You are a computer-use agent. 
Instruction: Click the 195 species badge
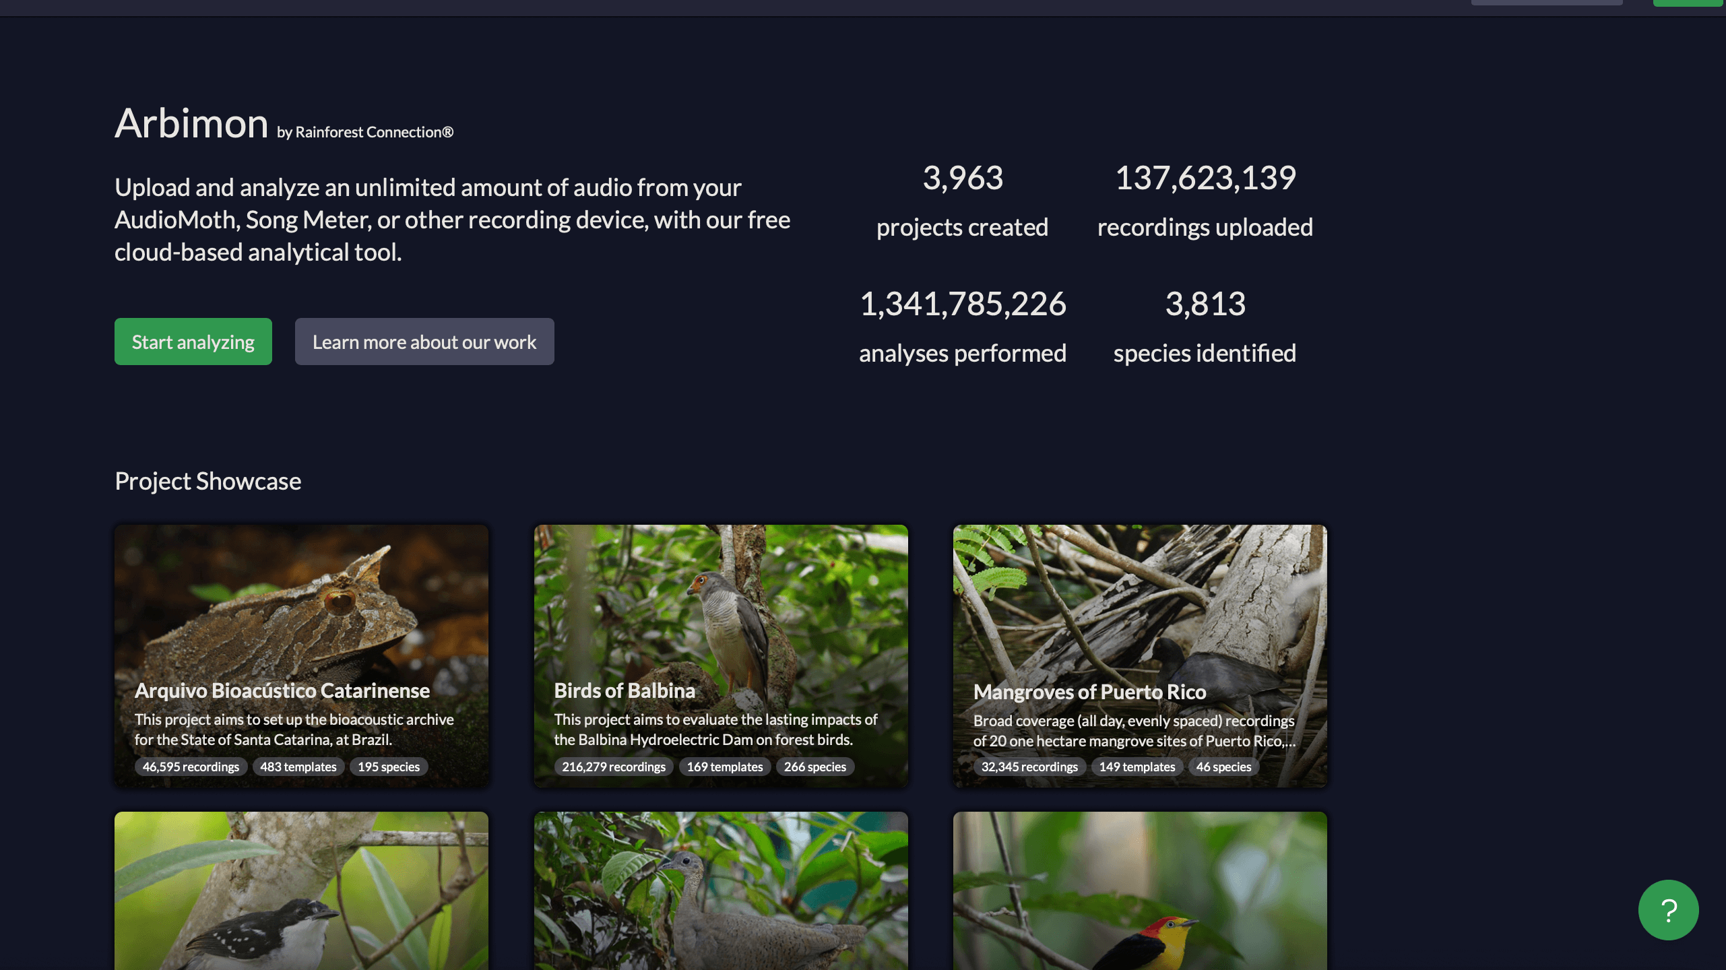coord(389,767)
